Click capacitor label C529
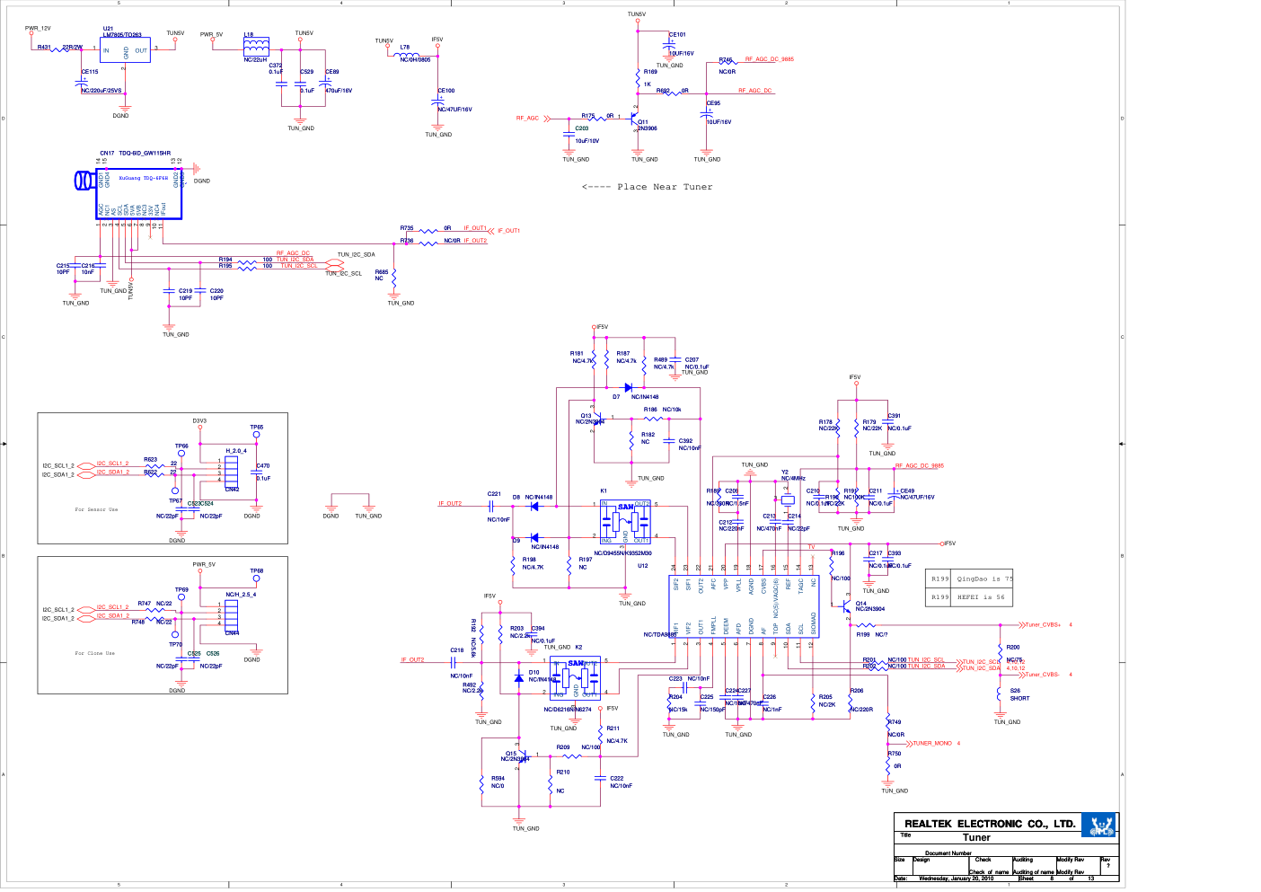This screenshot has height=892, width=1261. (306, 72)
